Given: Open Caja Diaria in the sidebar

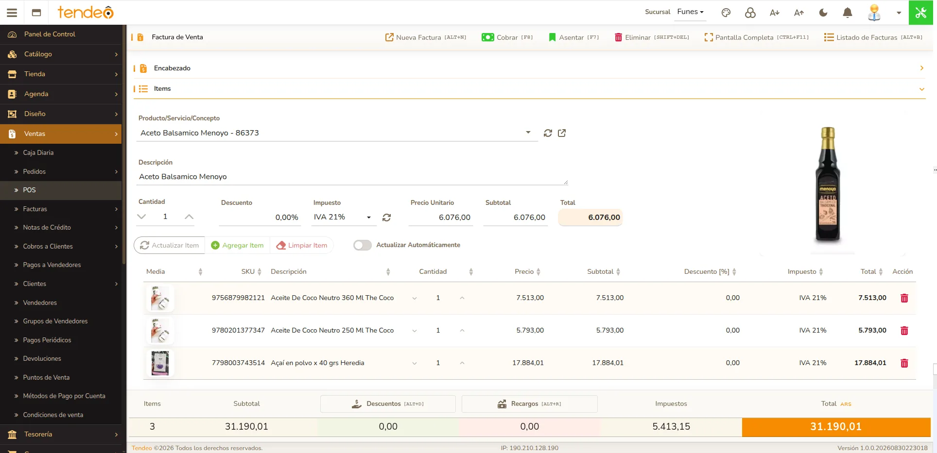Looking at the screenshot, I should coord(61,153).
